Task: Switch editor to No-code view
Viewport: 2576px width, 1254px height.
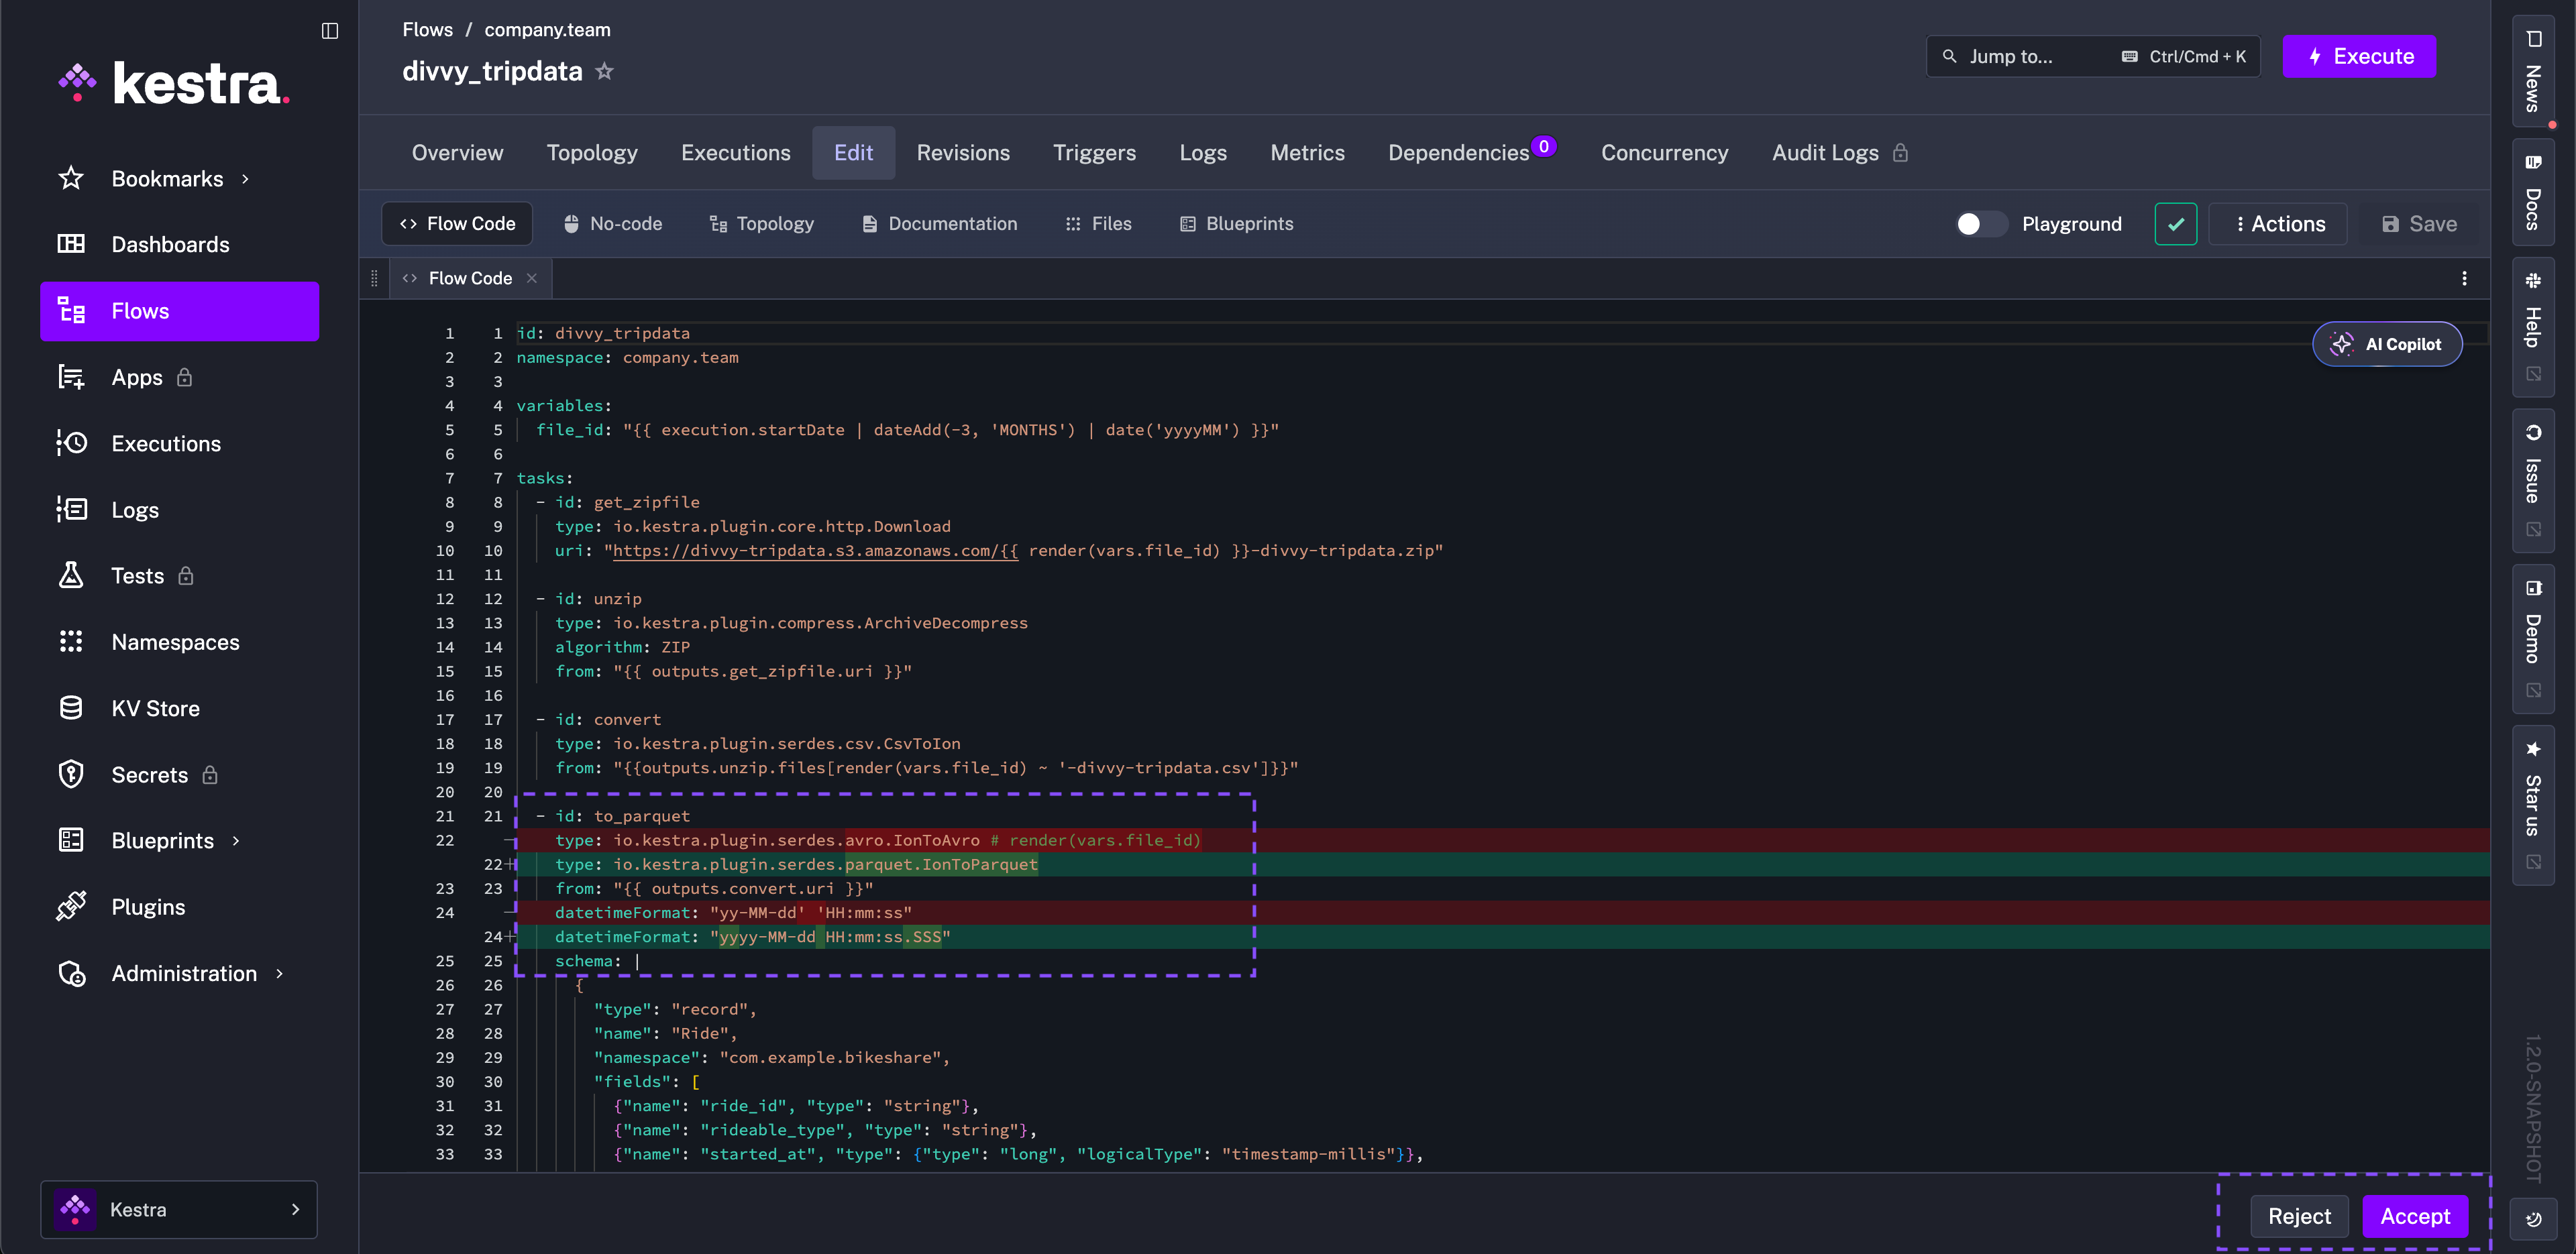Action: click(612, 224)
